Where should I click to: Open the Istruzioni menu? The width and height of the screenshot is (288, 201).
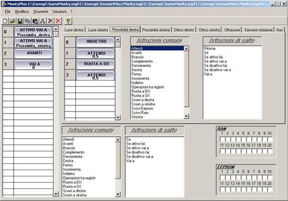[x=60, y=12]
